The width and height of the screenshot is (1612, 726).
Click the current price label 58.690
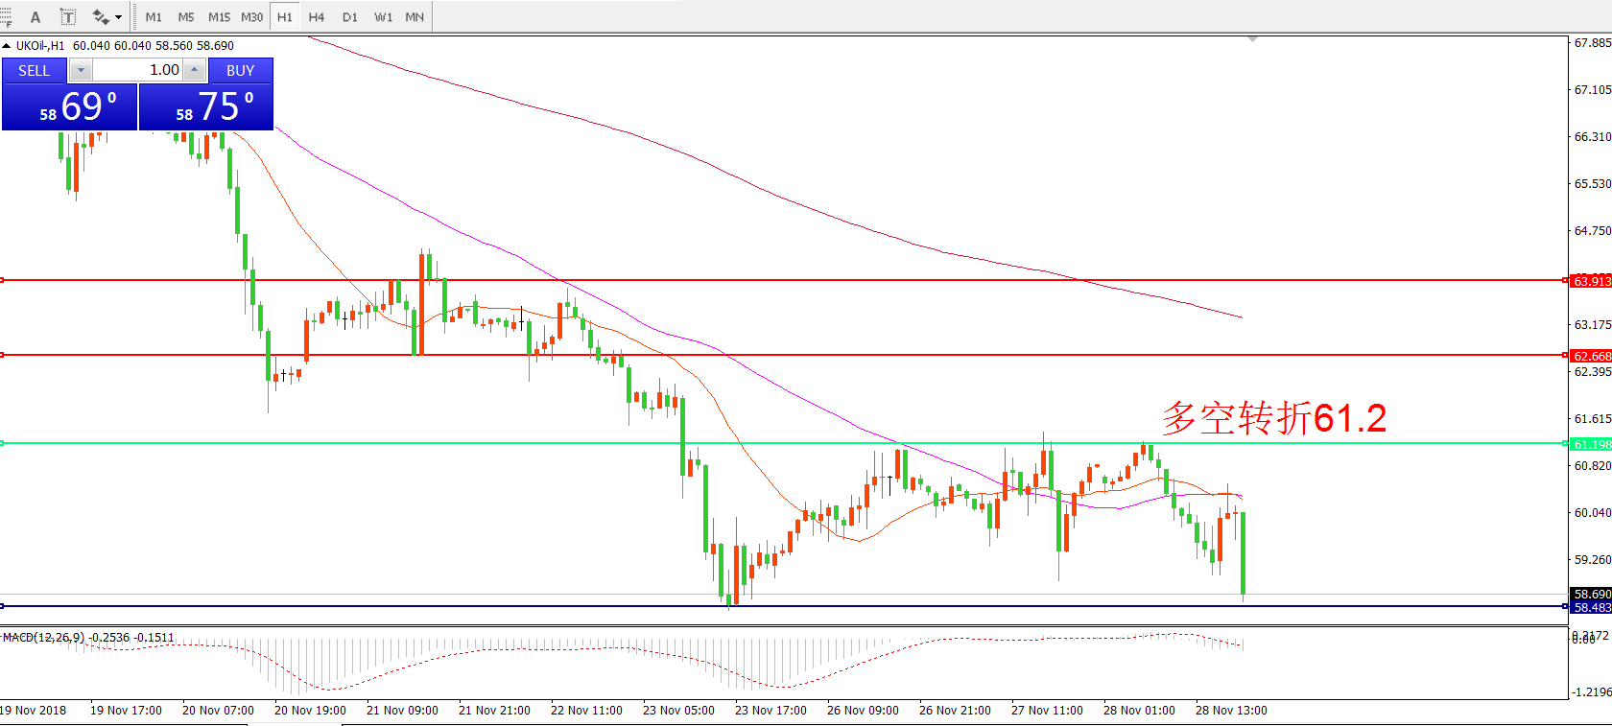pos(1592,595)
